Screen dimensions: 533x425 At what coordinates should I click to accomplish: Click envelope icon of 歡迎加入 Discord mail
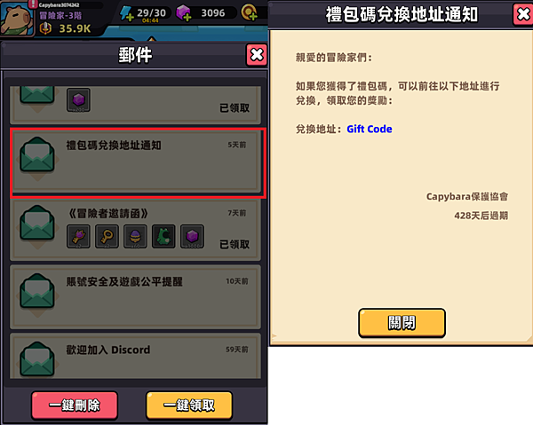pos(37,359)
